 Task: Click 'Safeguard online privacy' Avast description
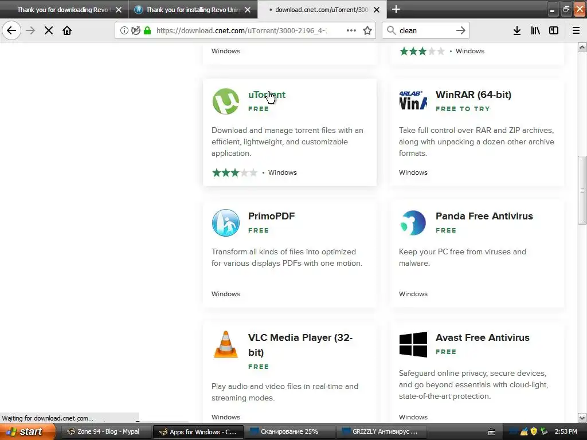point(473,384)
